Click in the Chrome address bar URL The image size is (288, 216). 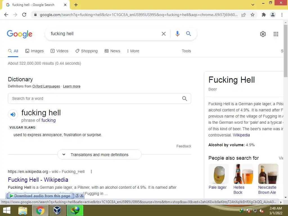(139, 15)
